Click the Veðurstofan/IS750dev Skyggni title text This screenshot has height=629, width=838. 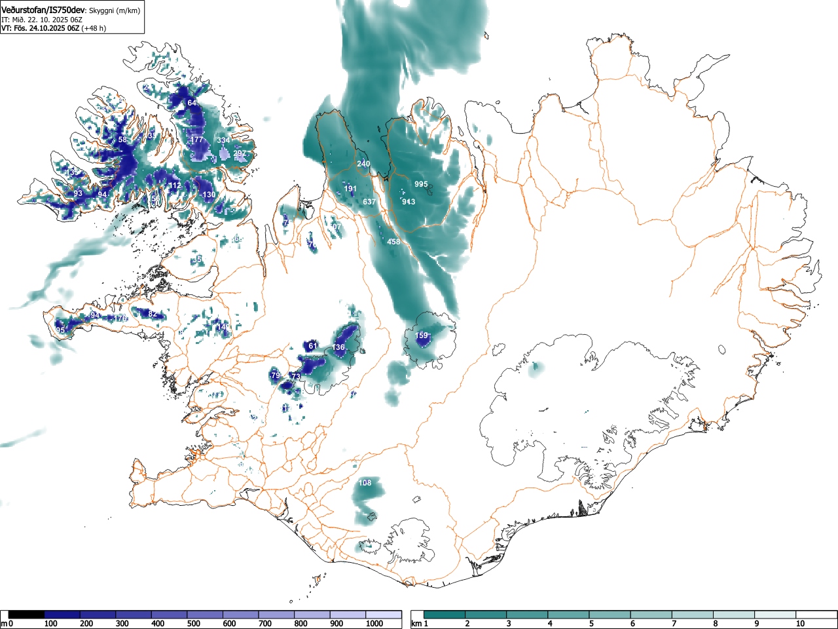71,10
